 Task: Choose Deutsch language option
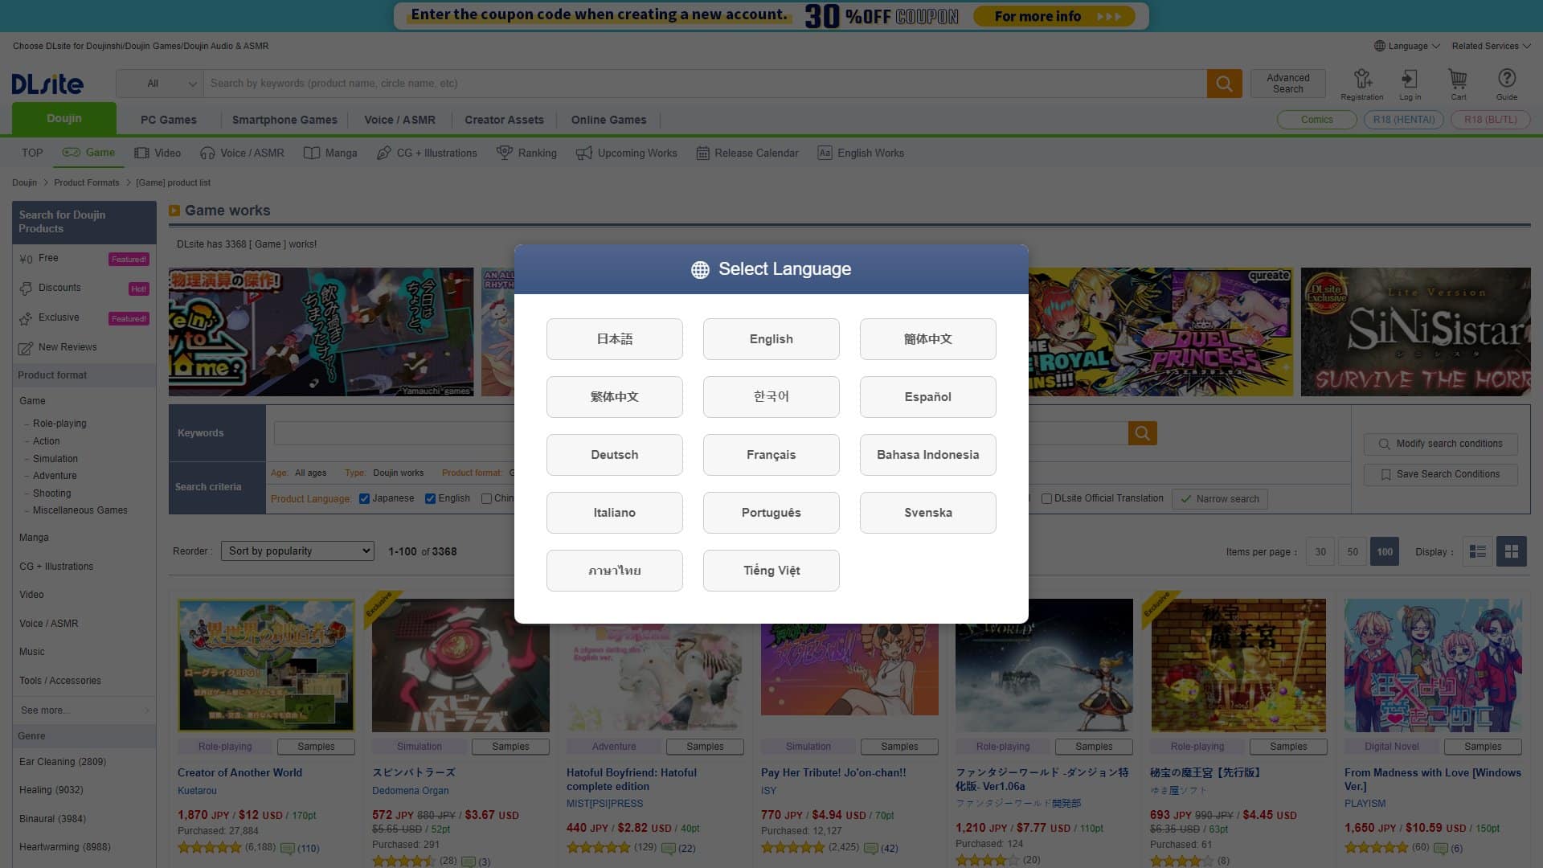(x=614, y=455)
